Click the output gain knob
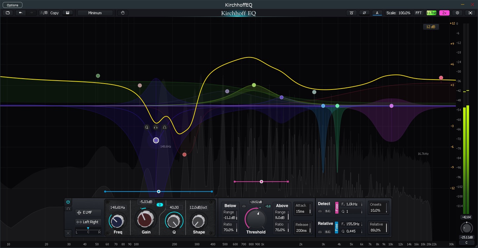The width and height of the screenshot is (478, 248). point(466,228)
